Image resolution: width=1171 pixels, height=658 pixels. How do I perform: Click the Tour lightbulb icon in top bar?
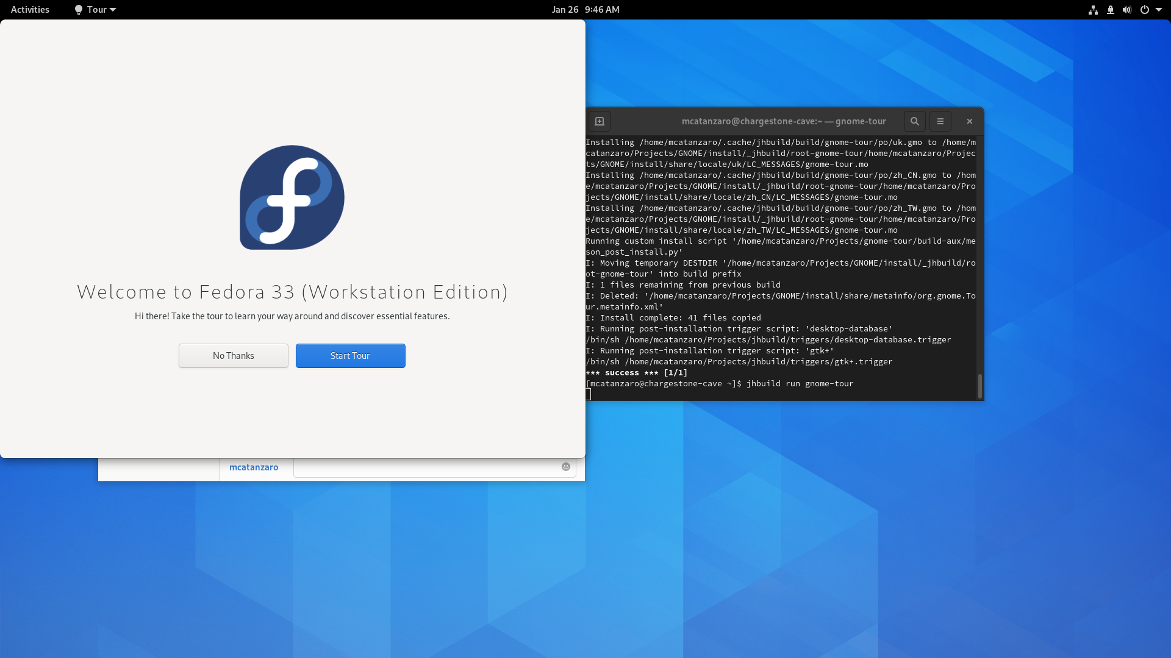[x=78, y=10]
